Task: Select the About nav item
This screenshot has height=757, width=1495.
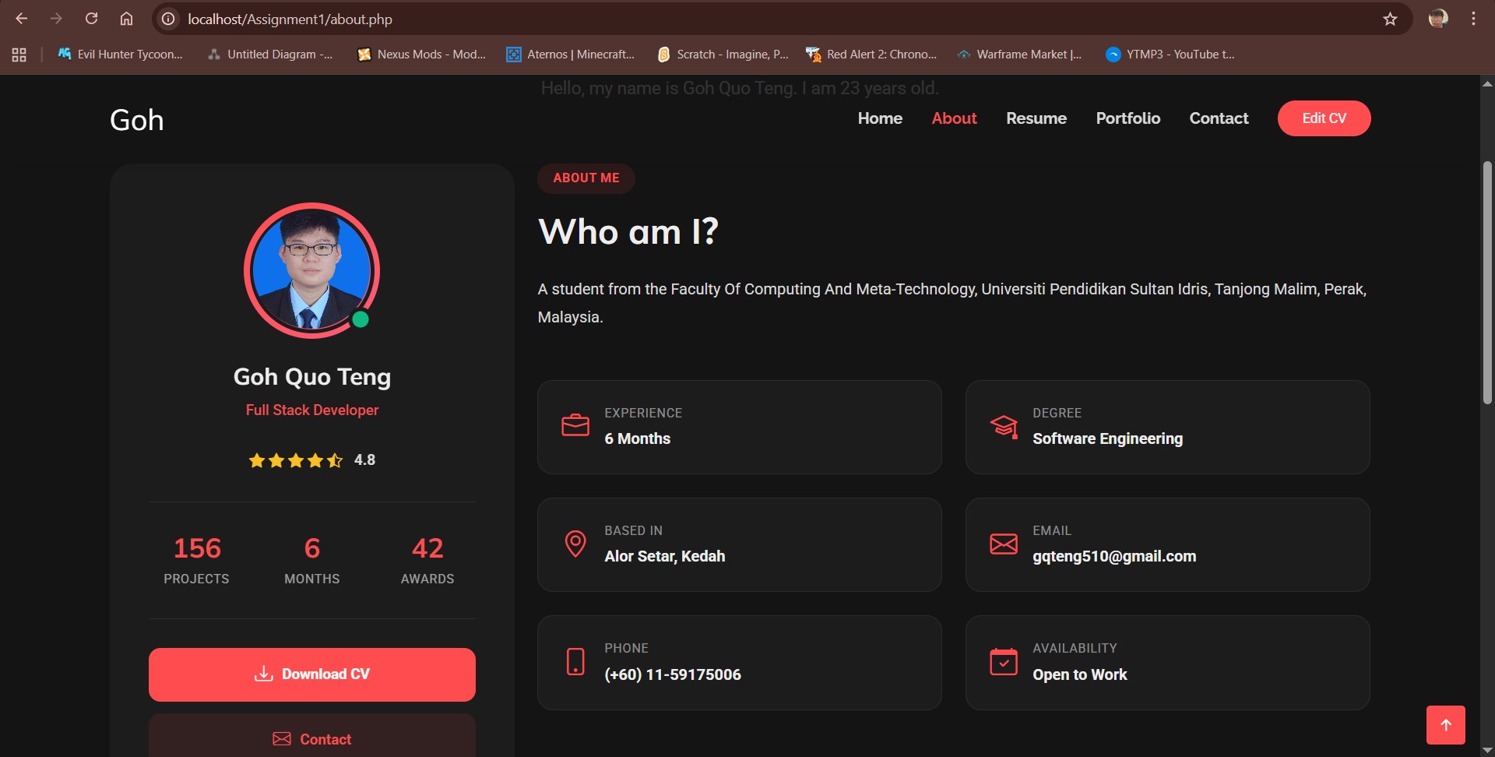Action: [954, 118]
